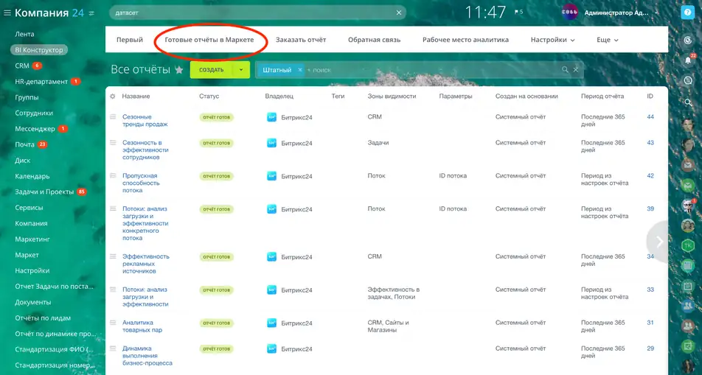Click the Битрикс24 owner icon in the Сезонные тренды продаж row
The width and height of the screenshot is (702, 375).
tap(271, 117)
